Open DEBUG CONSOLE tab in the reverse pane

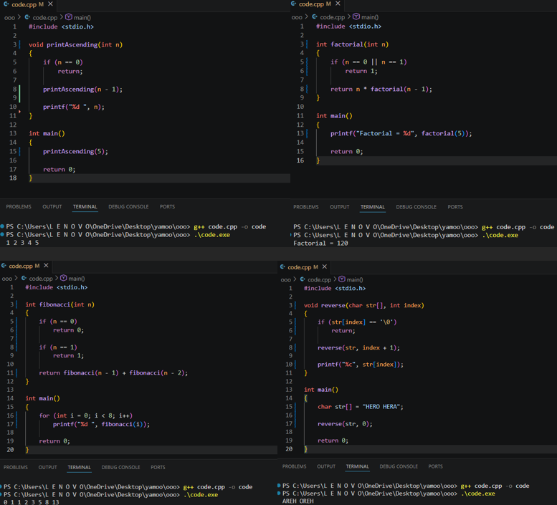(399, 466)
